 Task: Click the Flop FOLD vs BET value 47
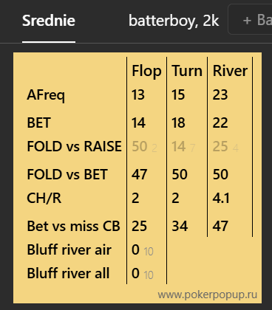pos(140,174)
